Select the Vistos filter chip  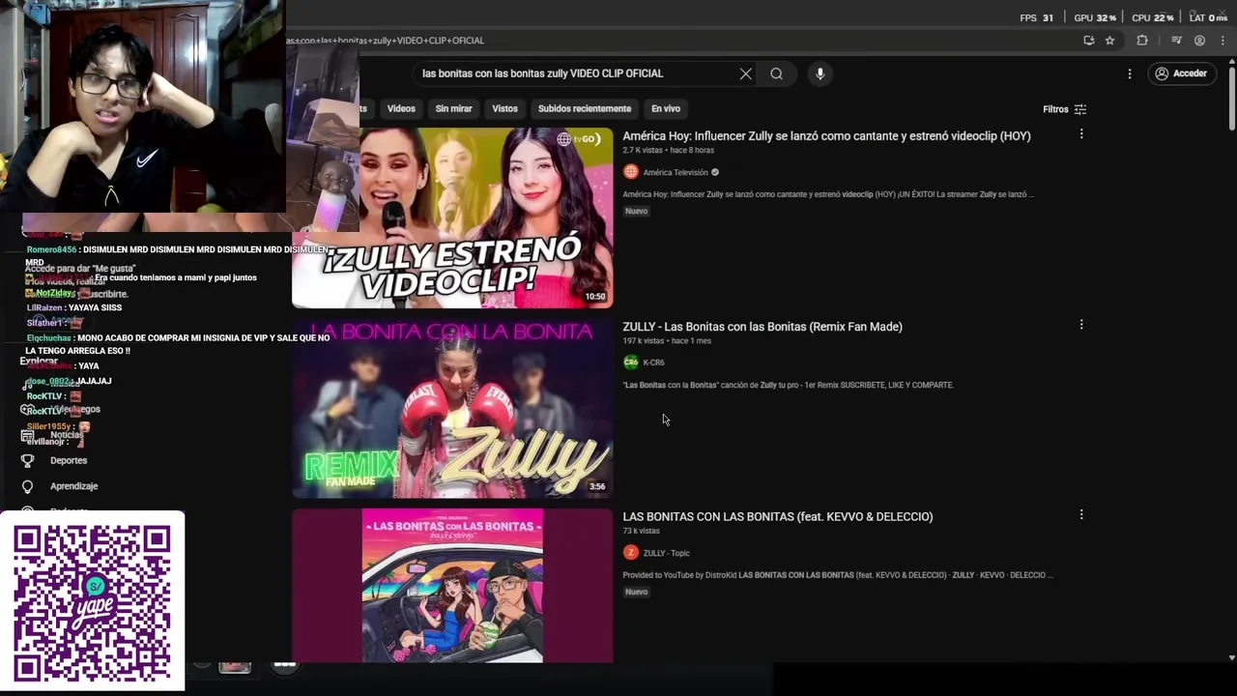[504, 109]
